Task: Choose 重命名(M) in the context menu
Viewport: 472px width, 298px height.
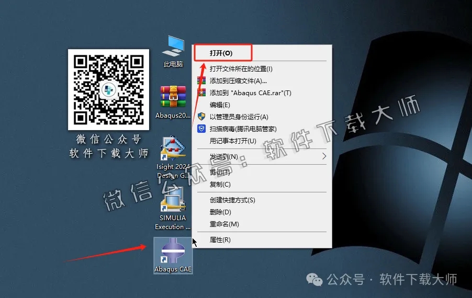Action: tap(262, 224)
